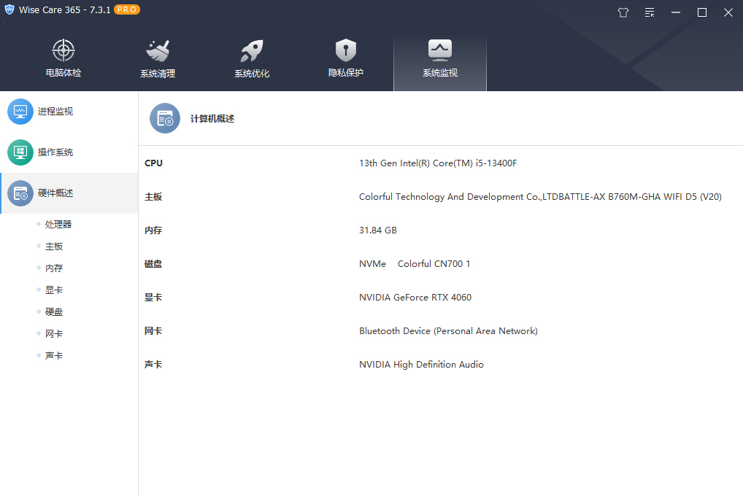Click the Hardware Overview (硬件概述) sidebar icon
This screenshot has height=496, width=743.
coord(20,193)
